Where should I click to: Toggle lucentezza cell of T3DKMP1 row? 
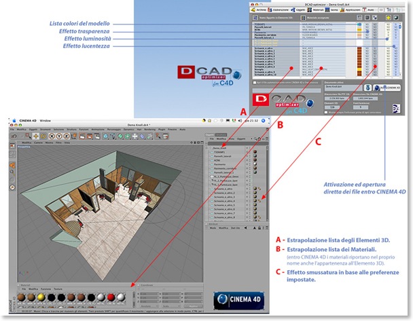pyautogui.click(x=396, y=24)
